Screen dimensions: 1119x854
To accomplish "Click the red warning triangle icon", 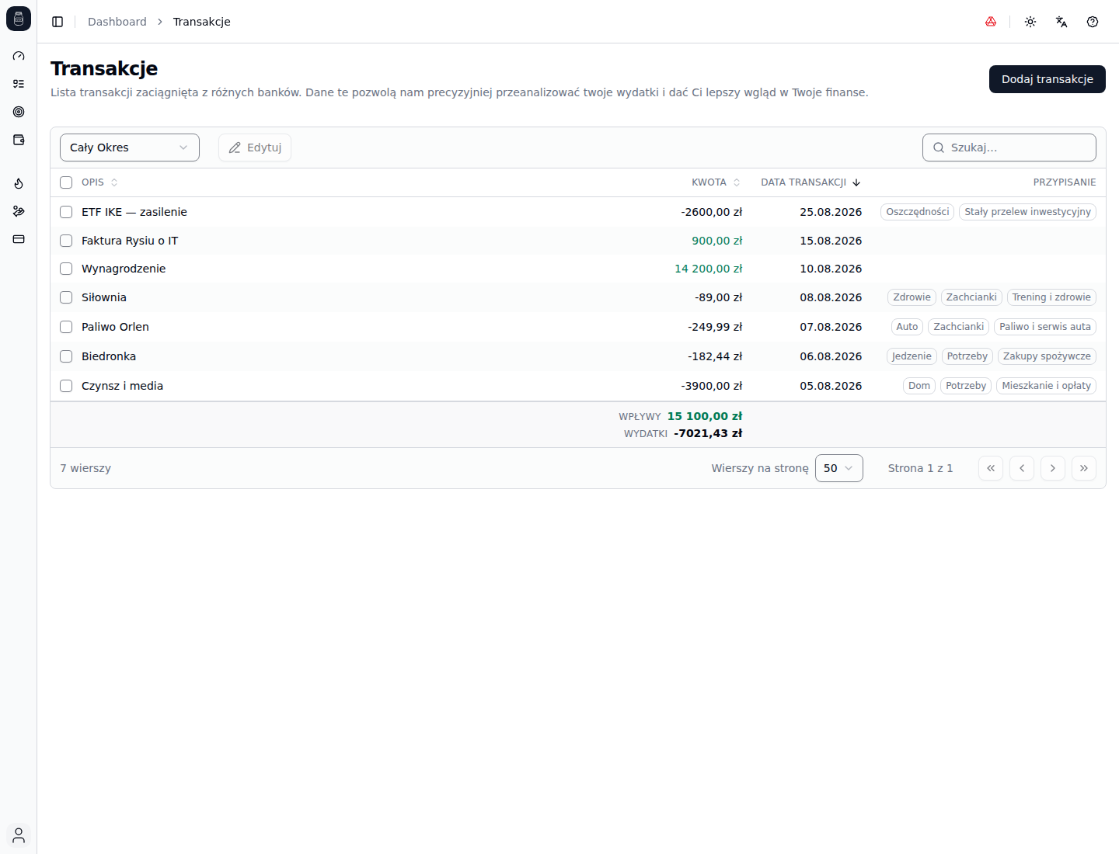I will (991, 22).
